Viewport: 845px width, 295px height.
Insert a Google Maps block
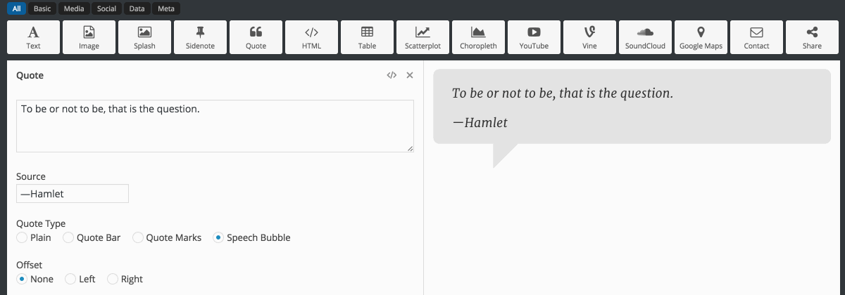click(701, 37)
